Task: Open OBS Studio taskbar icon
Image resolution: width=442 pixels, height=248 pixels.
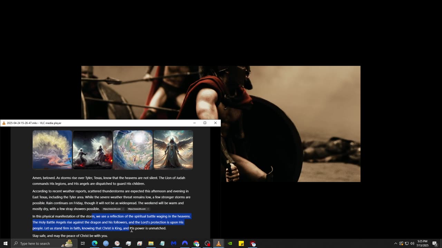Action: pyautogui.click(x=207, y=244)
